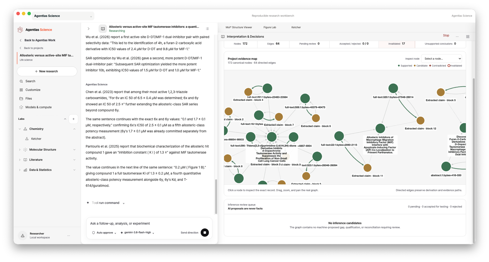489x262 pixels.
Task: Click the red Stop button
Action: pos(446,36)
